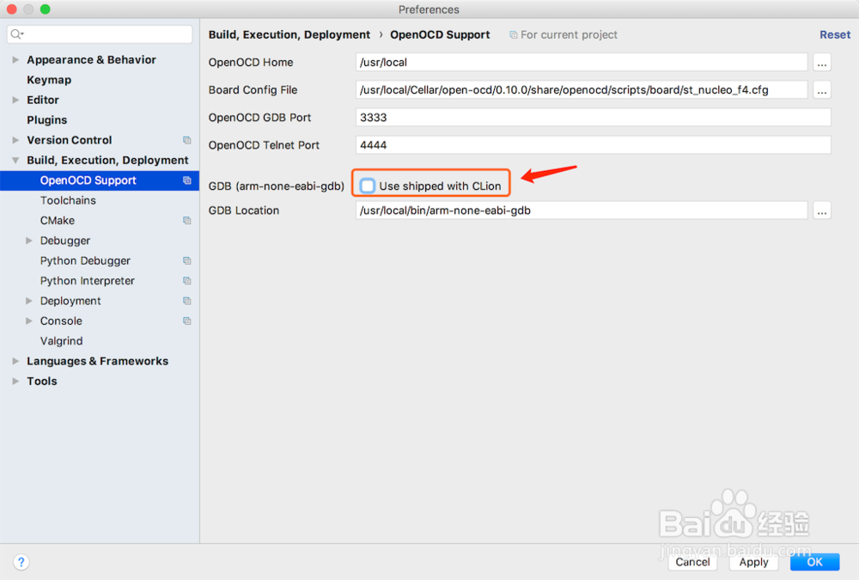Click the OpenOCD Home path field
859x580 pixels.
tap(582, 63)
